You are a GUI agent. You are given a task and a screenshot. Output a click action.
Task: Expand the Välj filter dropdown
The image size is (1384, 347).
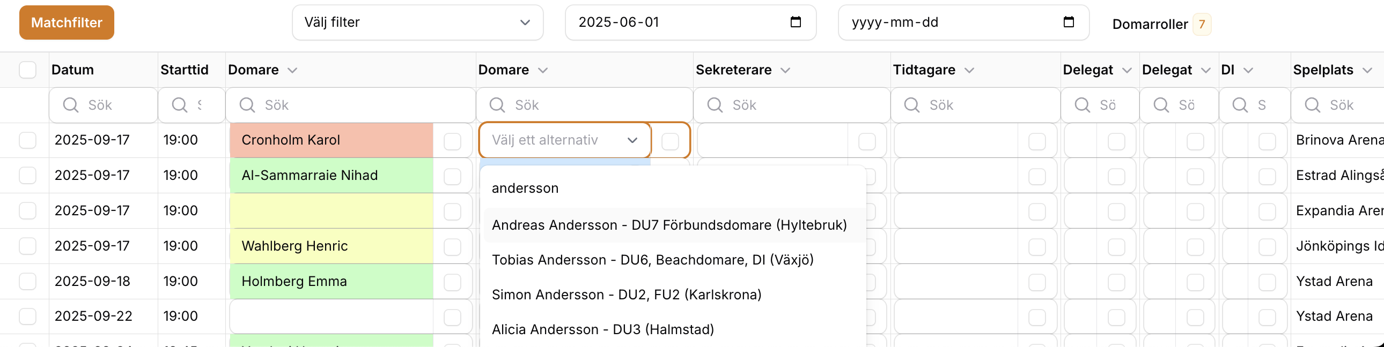tap(417, 22)
